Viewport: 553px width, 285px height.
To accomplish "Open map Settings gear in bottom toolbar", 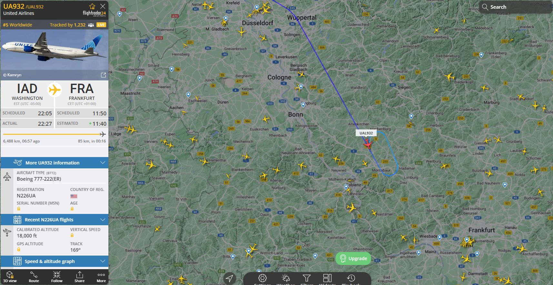I will pos(263,279).
